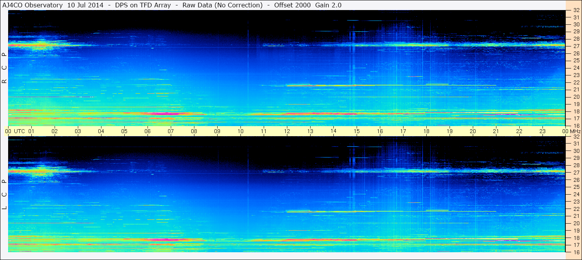Select the 26 MHz tick in the LCP panel
Screen dimensions: 582x260
(576, 180)
